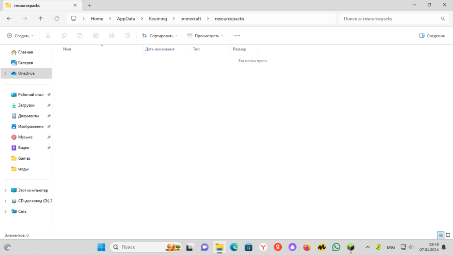This screenshot has height=255, width=453.
Task: Open the new tab plus button
Action: tap(90, 5)
